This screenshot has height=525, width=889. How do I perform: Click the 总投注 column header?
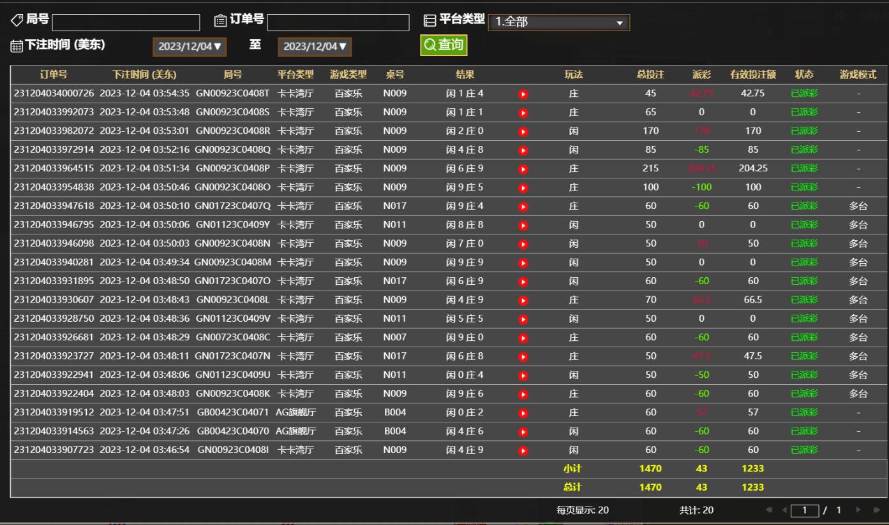point(650,75)
